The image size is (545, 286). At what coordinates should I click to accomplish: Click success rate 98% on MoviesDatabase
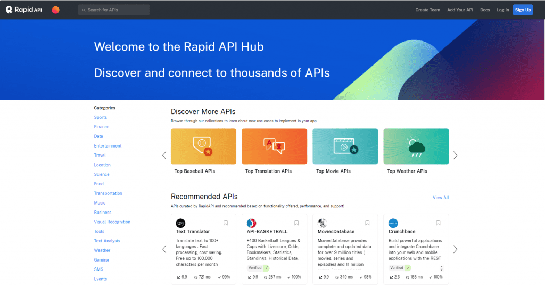tap(366, 277)
